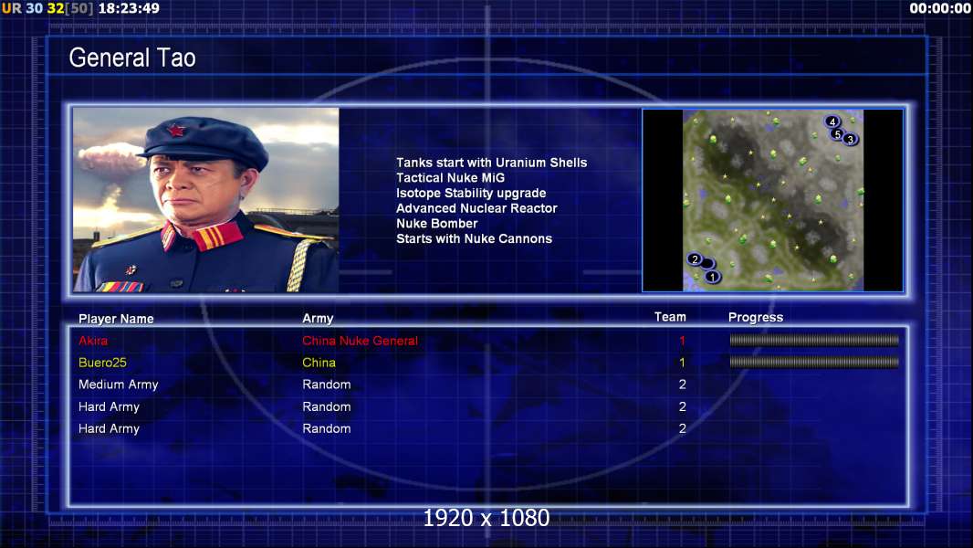Select player name Buero25
The width and height of the screenshot is (973, 548).
(x=102, y=363)
